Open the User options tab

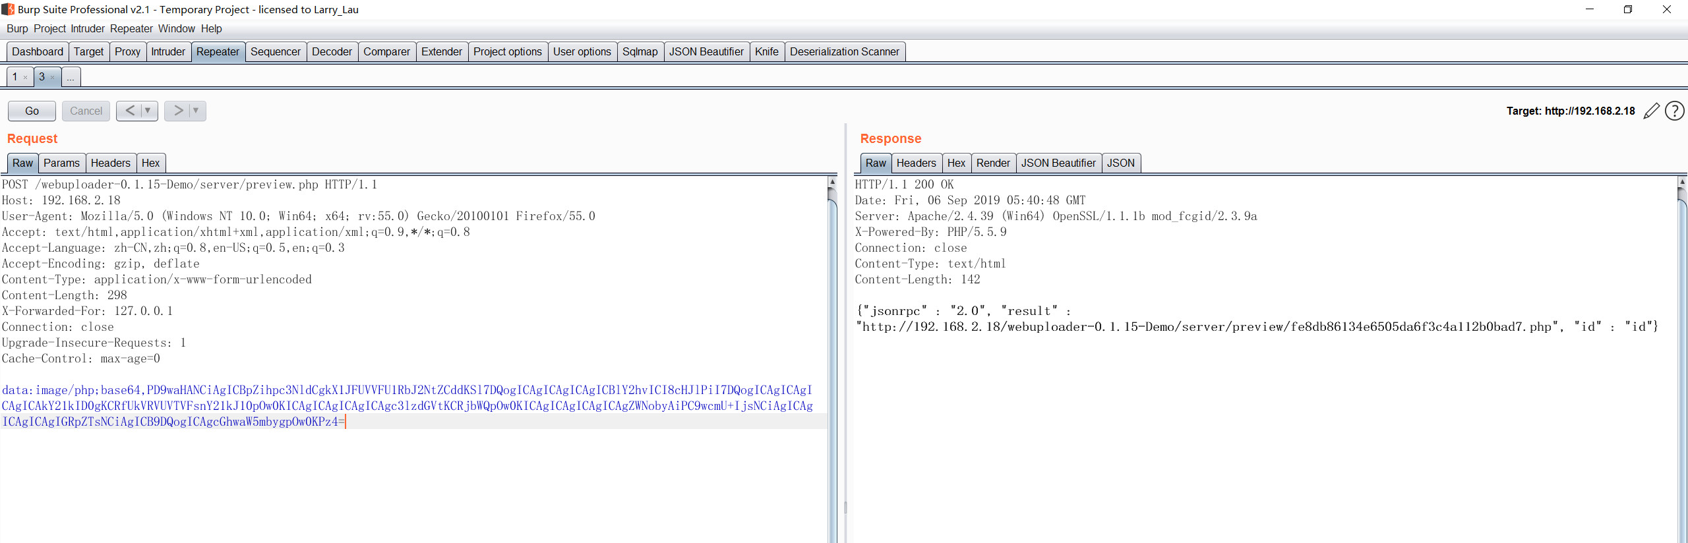coord(582,52)
